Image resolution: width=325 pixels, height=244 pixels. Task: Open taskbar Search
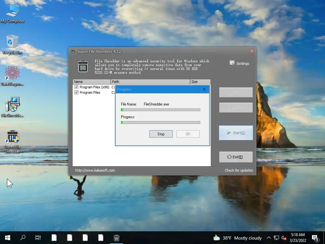tap(23, 238)
